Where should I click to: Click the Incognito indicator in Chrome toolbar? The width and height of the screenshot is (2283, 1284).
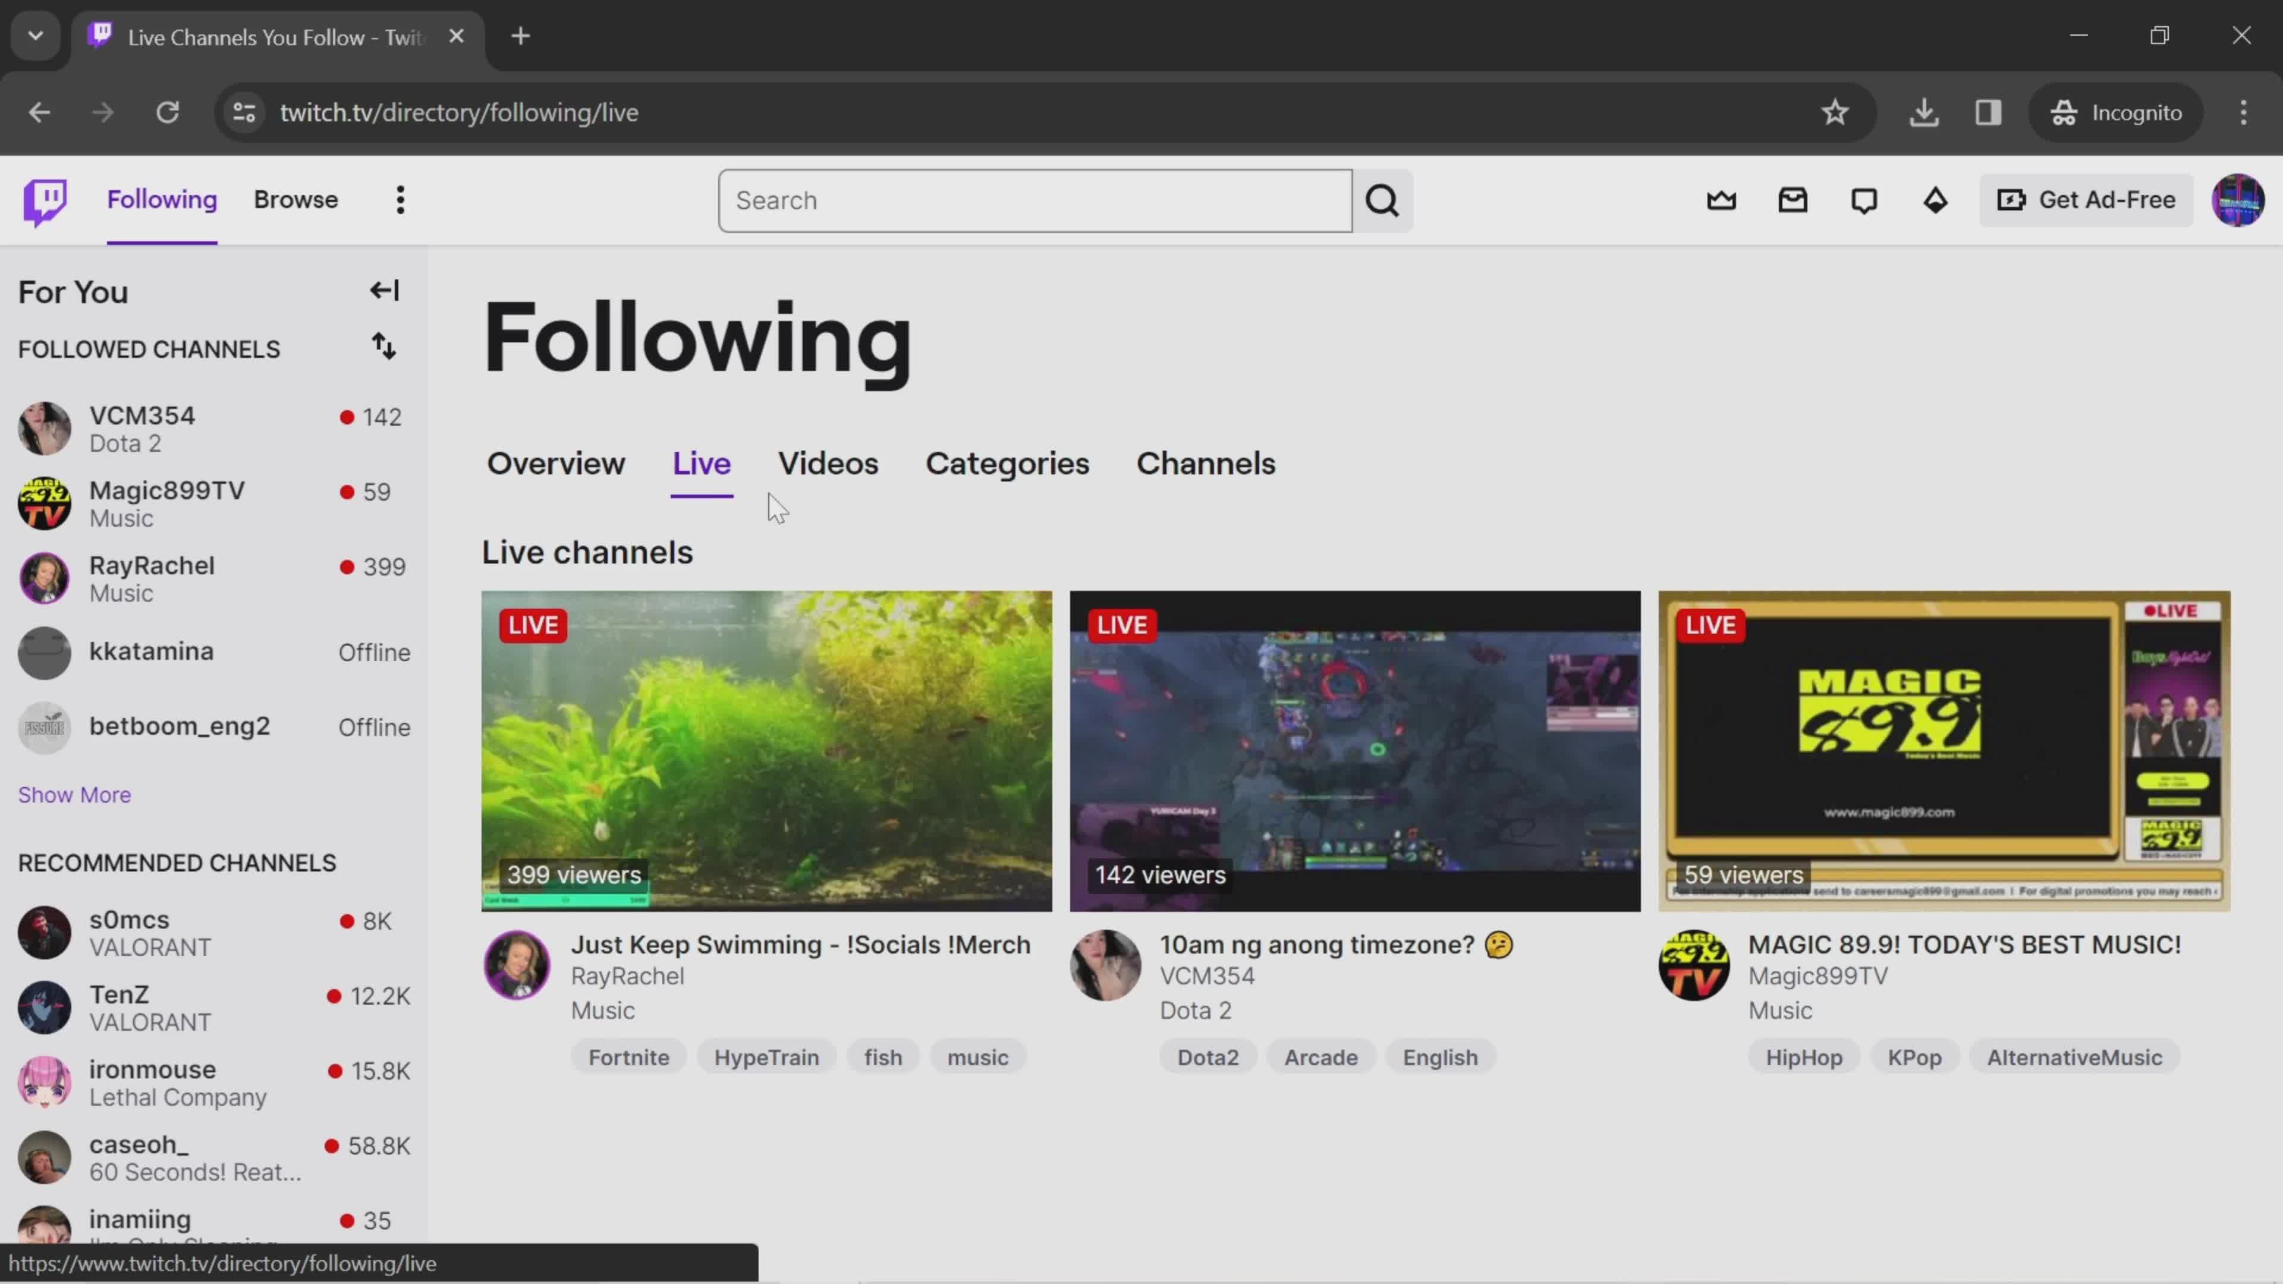point(2115,112)
